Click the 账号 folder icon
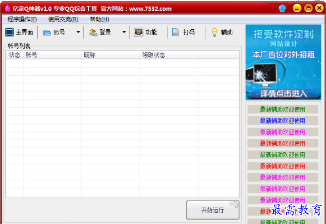Viewport: 326px width, 224px height. [46, 32]
